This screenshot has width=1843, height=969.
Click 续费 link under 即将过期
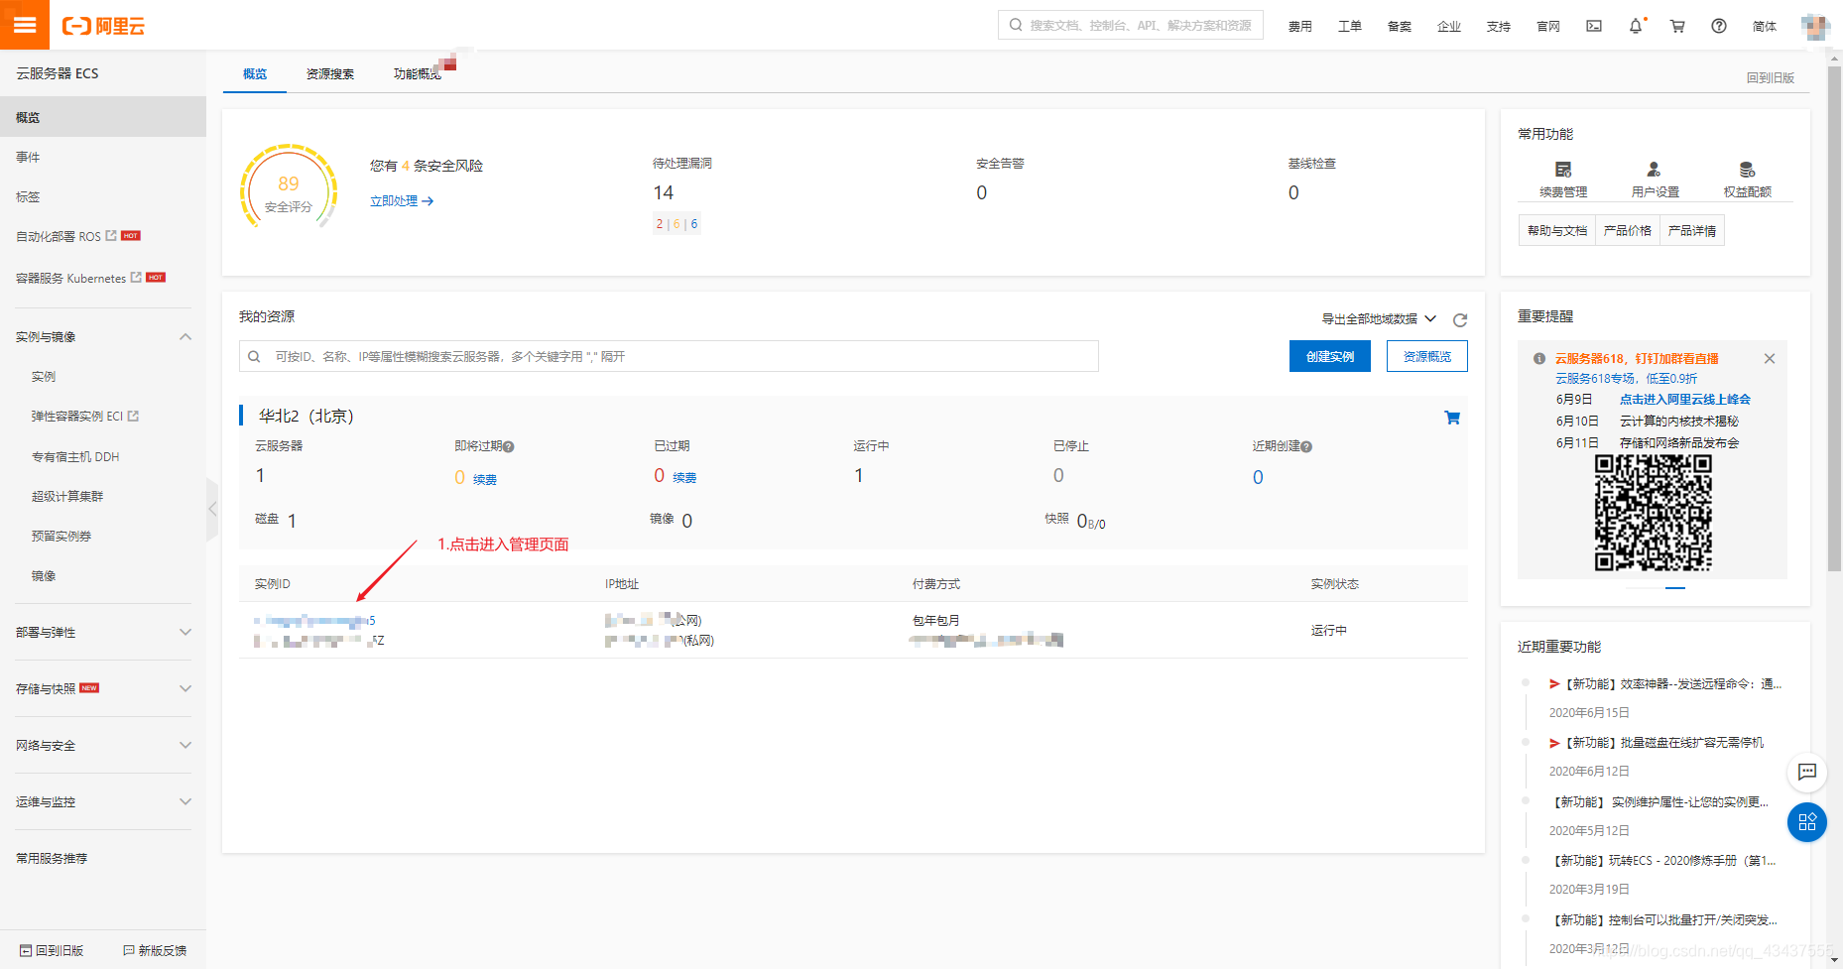pyautogui.click(x=485, y=479)
